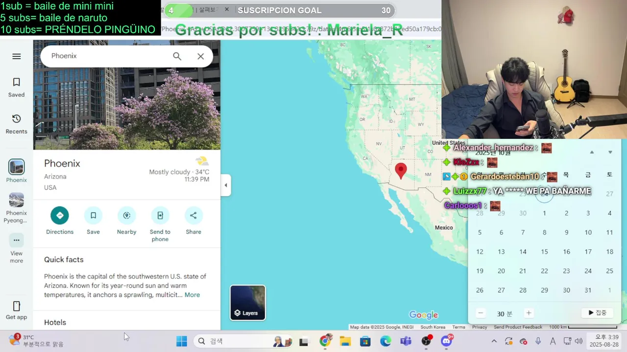
Task: Open File Explorer from the taskbar
Action: (x=345, y=341)
